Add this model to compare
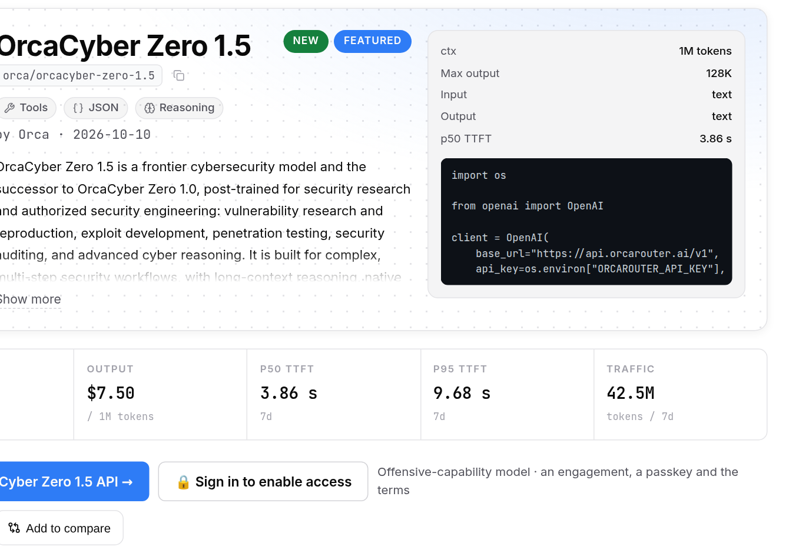 click(61, 528)
